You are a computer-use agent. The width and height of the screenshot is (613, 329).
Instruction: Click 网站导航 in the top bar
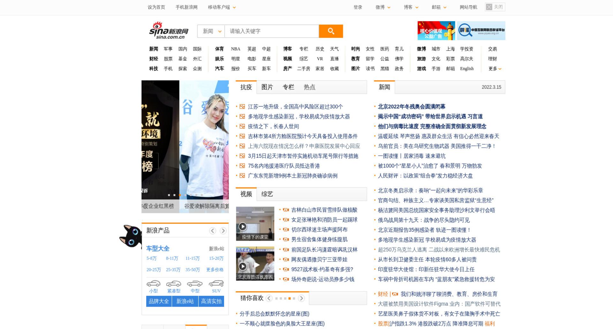468,7
